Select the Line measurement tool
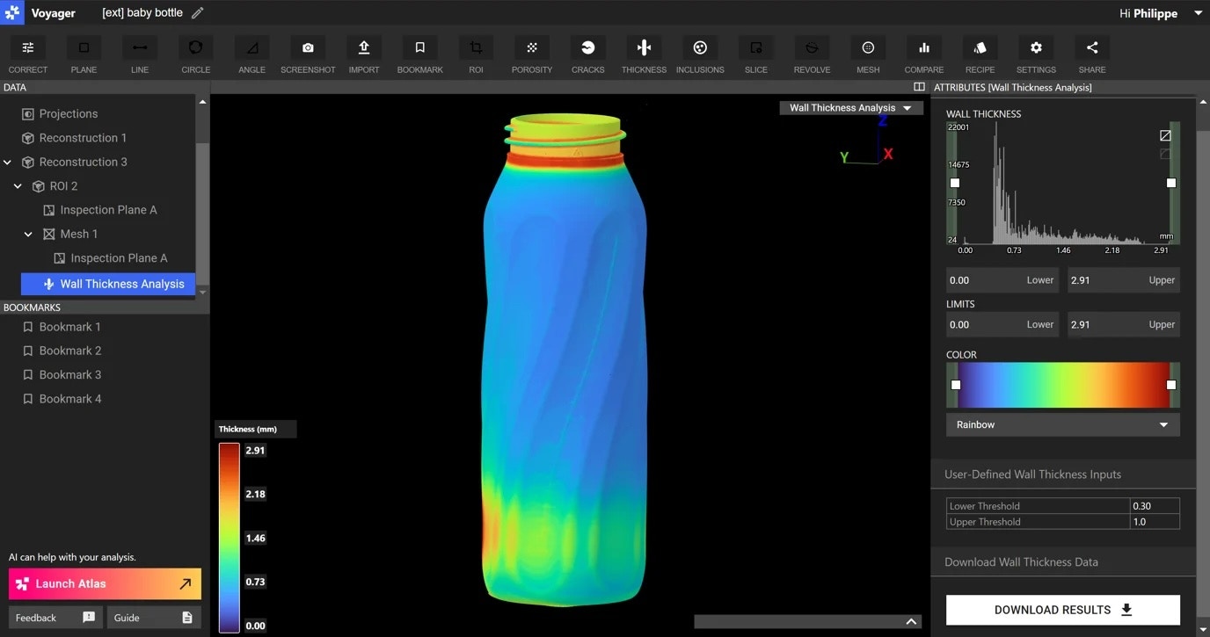 click(x=140, y=55)
